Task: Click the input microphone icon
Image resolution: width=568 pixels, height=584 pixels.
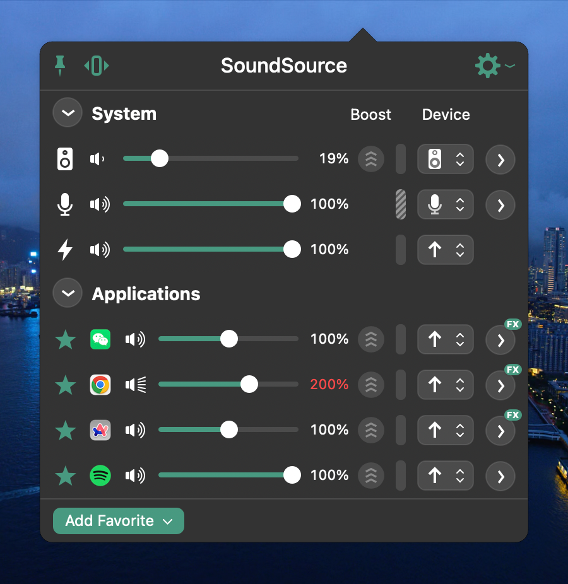Action: [x=65, y=204]
